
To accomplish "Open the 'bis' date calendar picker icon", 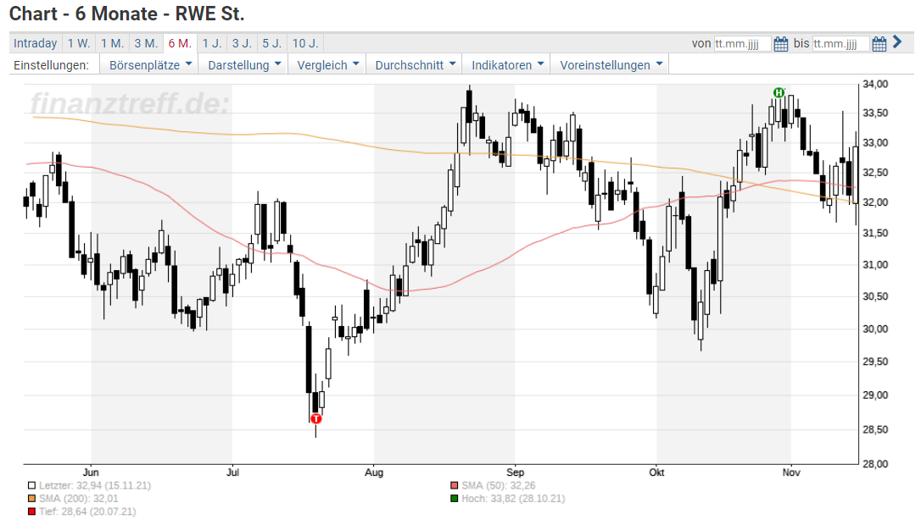I will click(879, 43).
